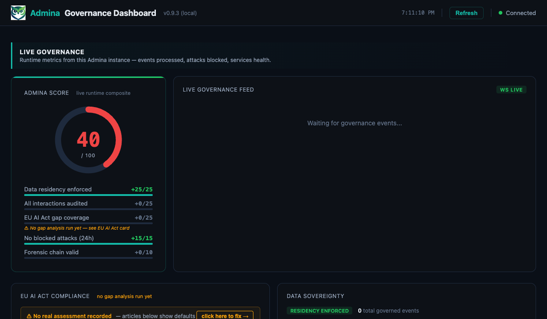Screen dimensions: 547x319
Task: Click the 'Forensic chain valid' label
Action: pos(51,252)
